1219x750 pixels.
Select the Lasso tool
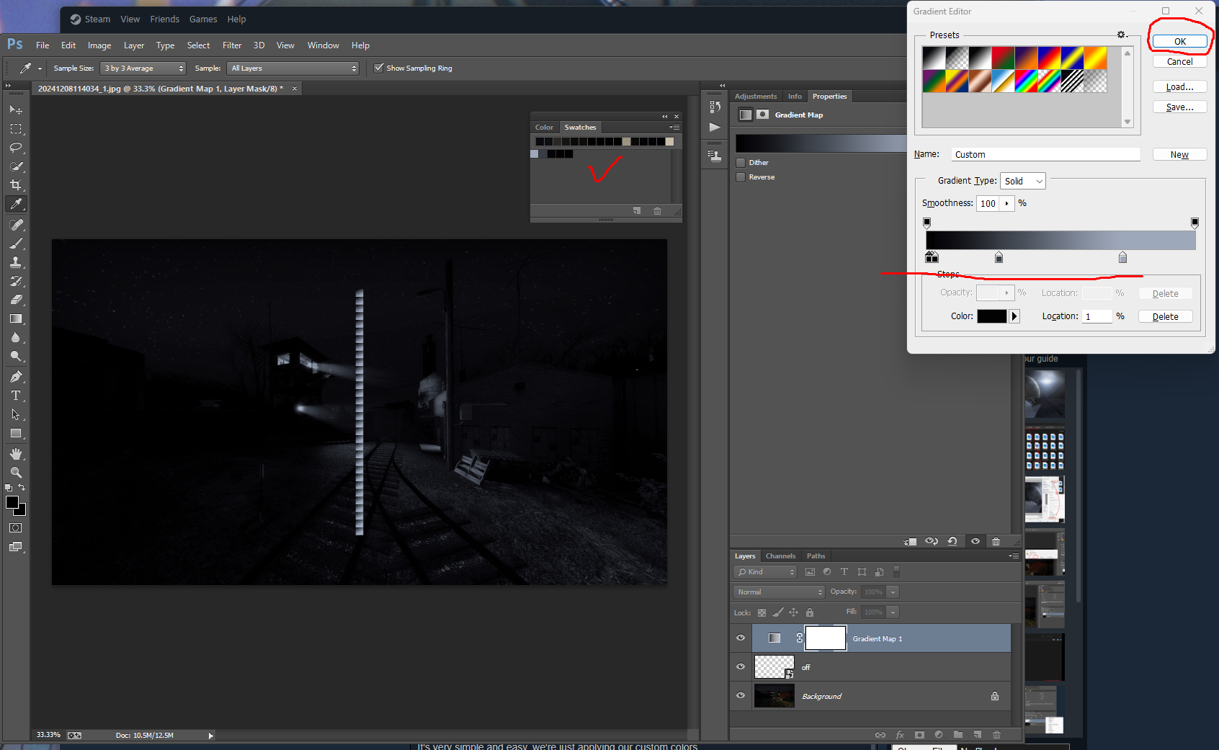[16, 148]
